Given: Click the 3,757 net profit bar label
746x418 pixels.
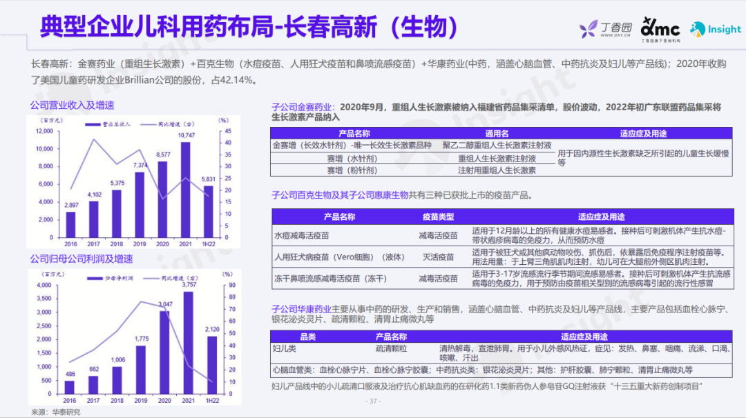Looking at the screenshot, I should [x=189, y=284].
